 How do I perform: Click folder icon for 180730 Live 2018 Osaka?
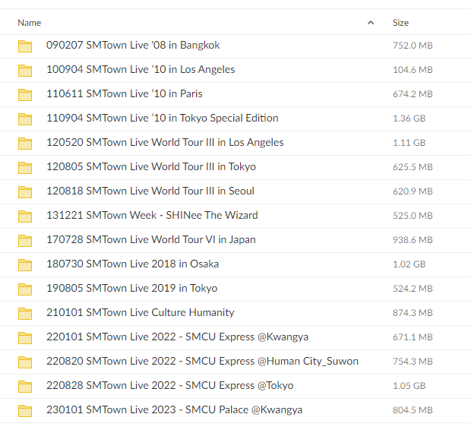25,265
